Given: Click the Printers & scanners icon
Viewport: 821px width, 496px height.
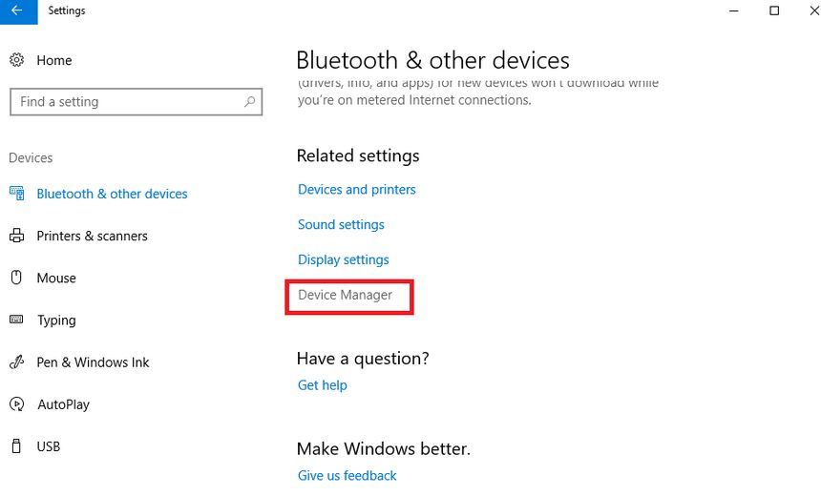Looking at the screenshot, I should pos(16,236).
